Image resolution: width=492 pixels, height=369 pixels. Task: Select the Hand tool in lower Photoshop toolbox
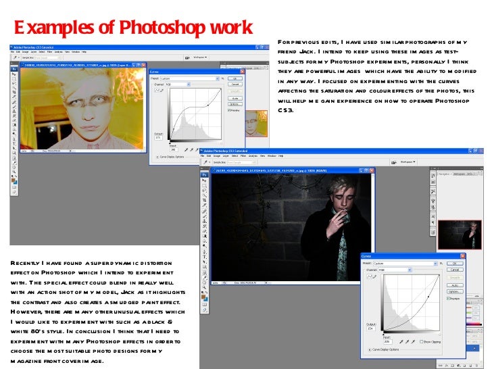(205, 282)
